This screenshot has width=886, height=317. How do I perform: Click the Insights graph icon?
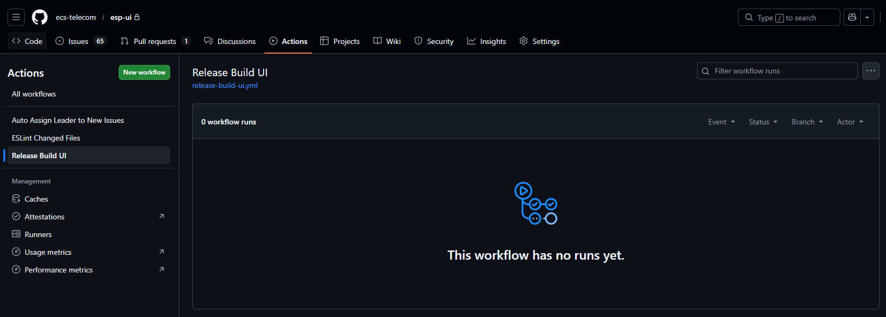[x=471, y=41]
